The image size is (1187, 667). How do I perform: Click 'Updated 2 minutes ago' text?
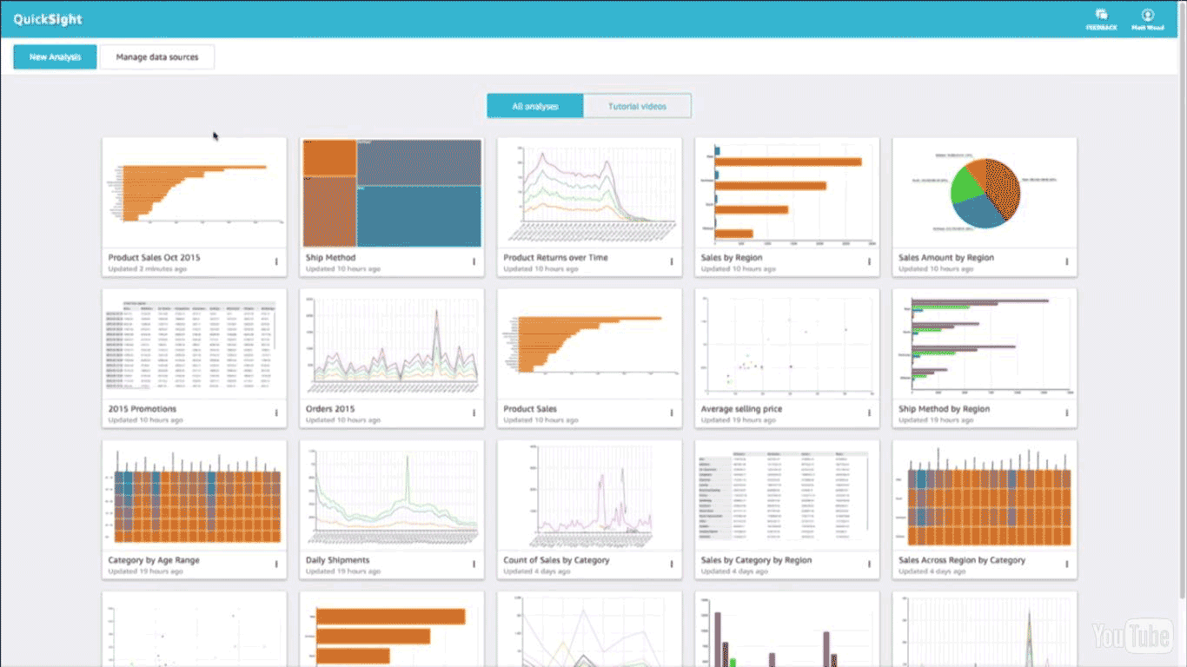147,269
